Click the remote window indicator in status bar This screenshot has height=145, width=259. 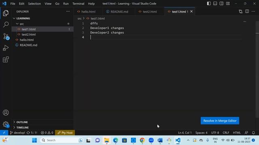point(4,133)
